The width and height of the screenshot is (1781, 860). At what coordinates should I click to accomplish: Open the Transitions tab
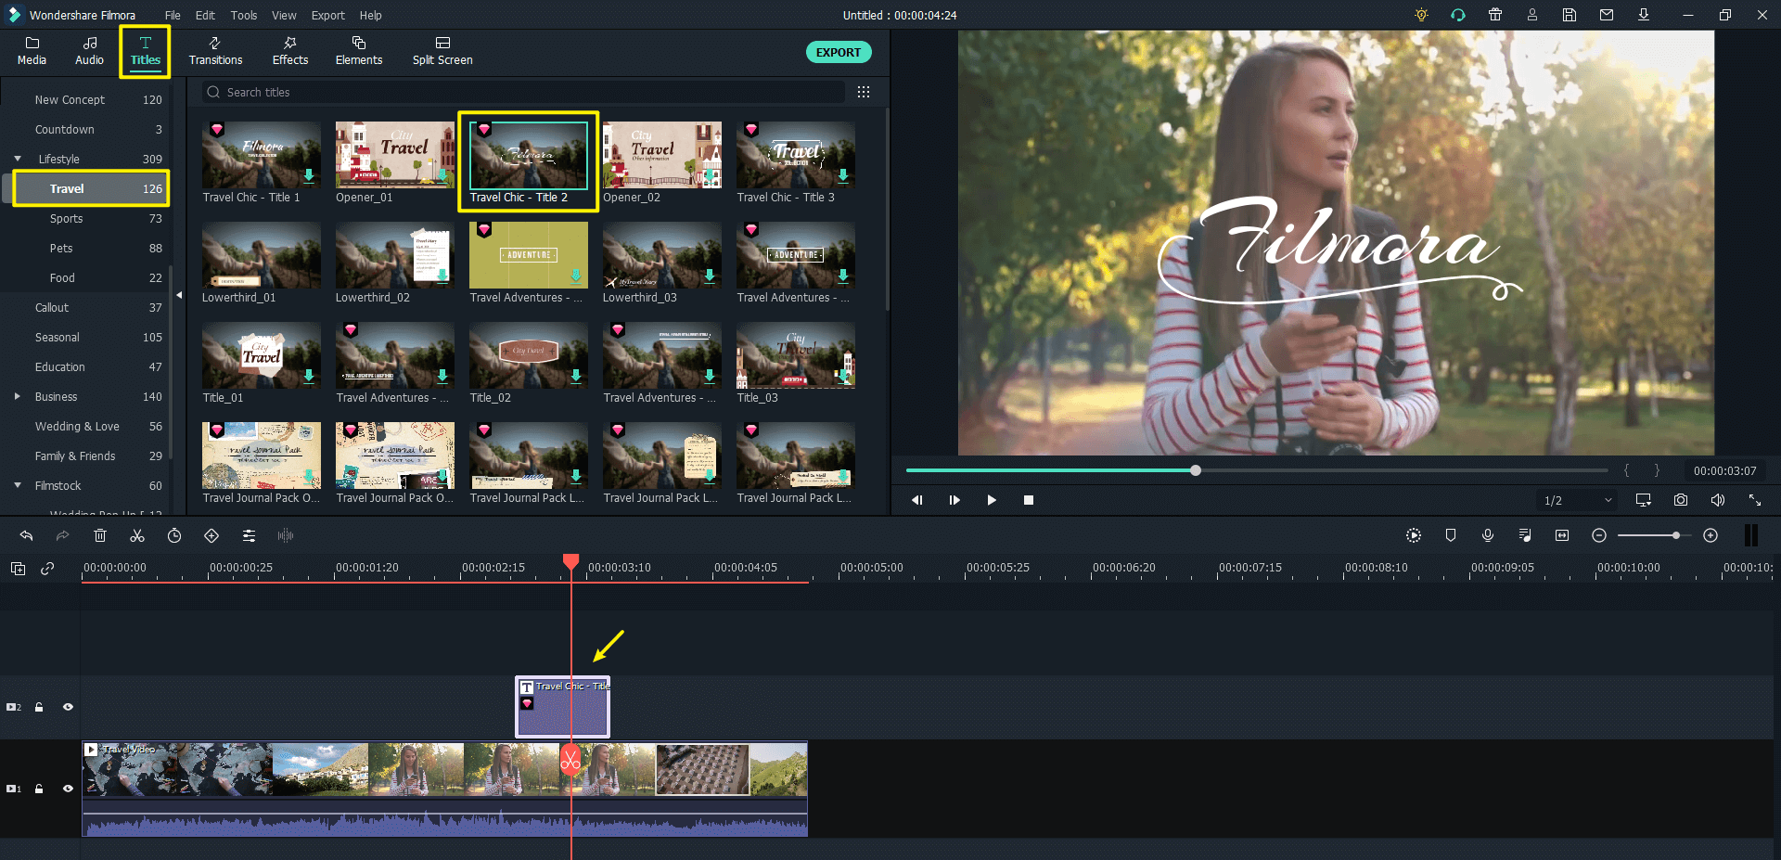[x=215, y=51]
